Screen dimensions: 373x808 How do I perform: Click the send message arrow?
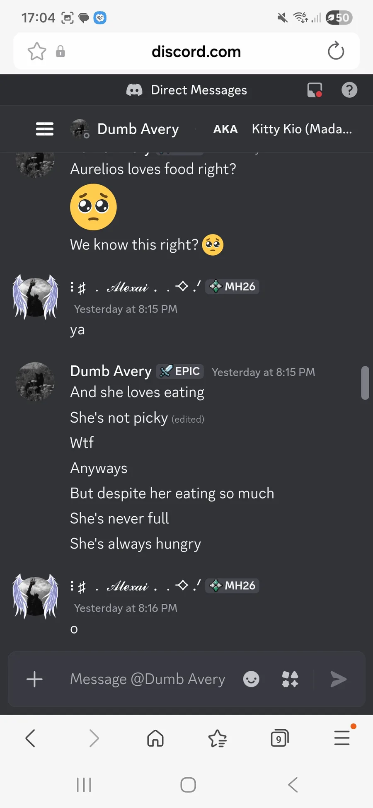338,679
